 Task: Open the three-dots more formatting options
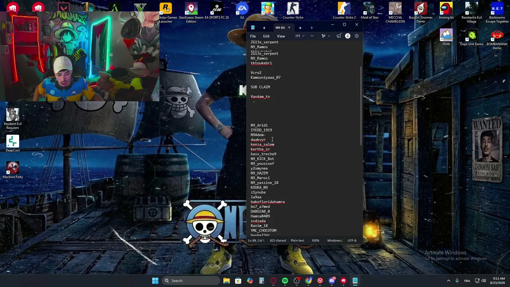tap(312, 36)
